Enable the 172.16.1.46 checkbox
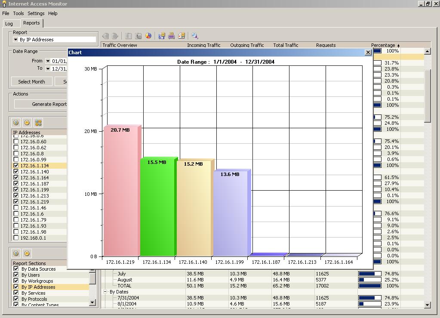Image resolution: width=440 pixels, height=318 pixels. click(16, 208)
